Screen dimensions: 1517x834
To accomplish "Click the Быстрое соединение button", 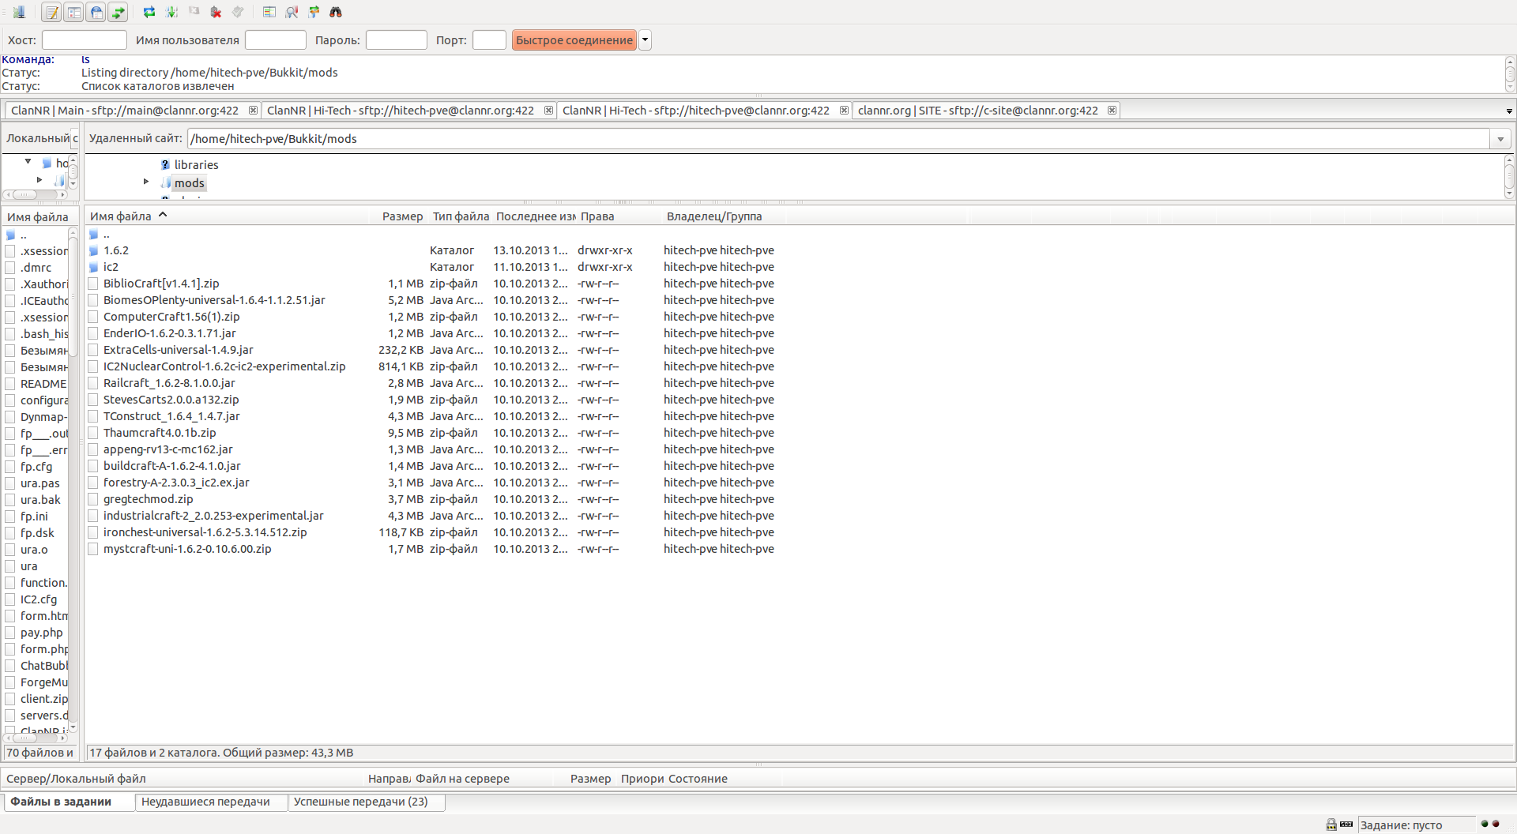I will pyautogui.click(x=574, y=40).
